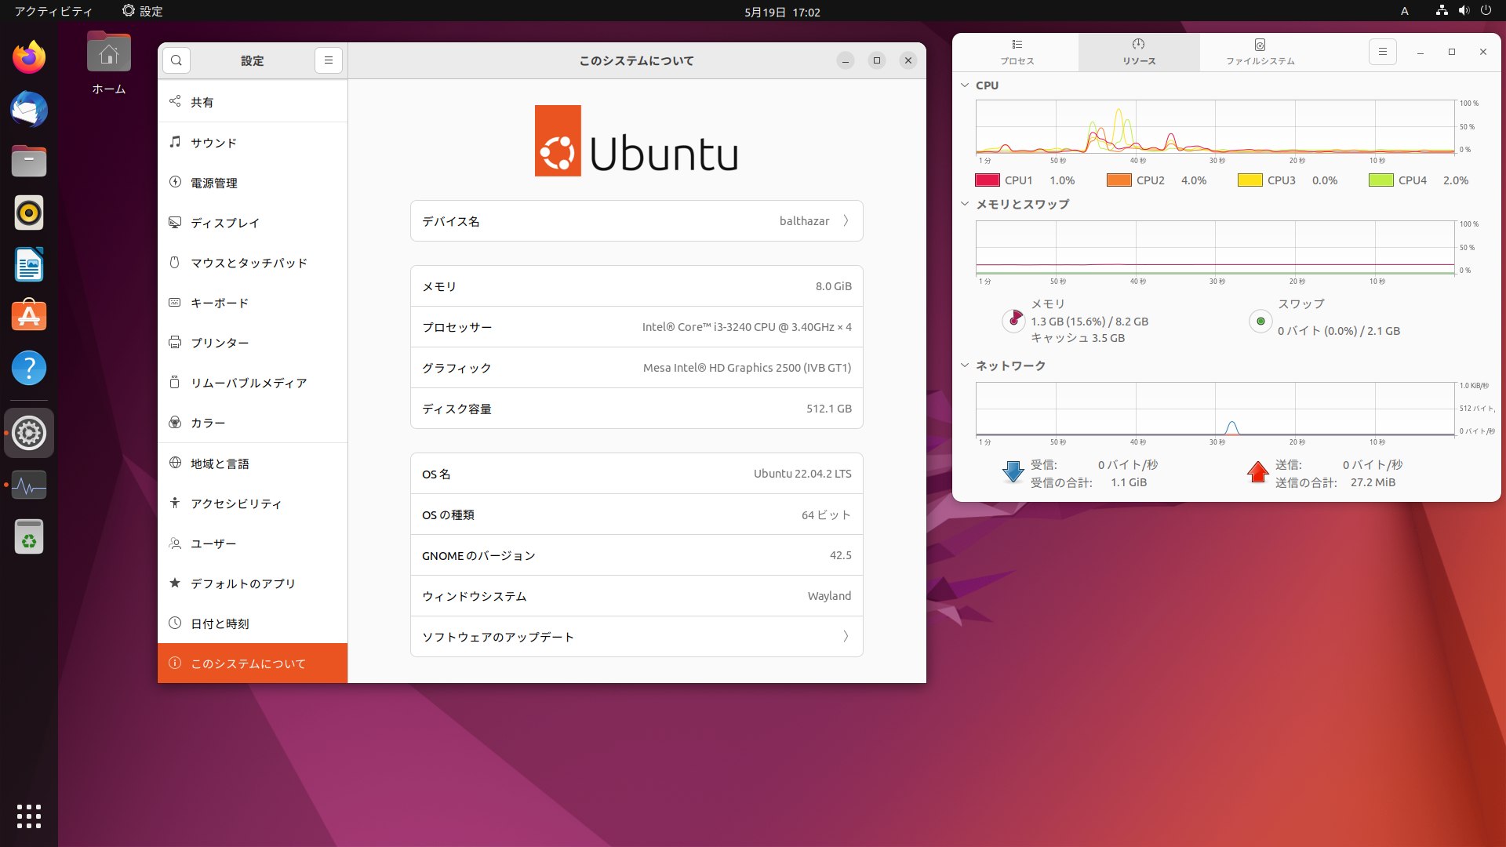The width and height of the screenshot is (1506, 847).
Task: Open the Settings hamburger menu
Action: coord(329,60)
